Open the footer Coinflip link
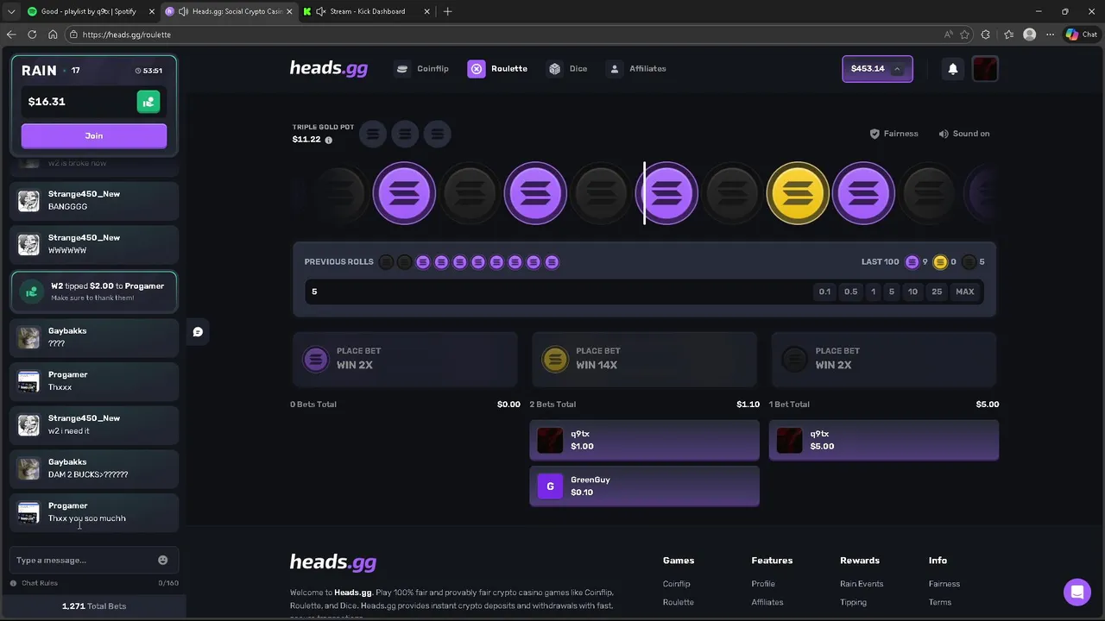Viewport: 1105px width, 621px height. click(676, 584)
